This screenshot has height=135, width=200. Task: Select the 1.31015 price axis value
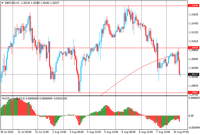pyautogui.click(x=194, y=41)
